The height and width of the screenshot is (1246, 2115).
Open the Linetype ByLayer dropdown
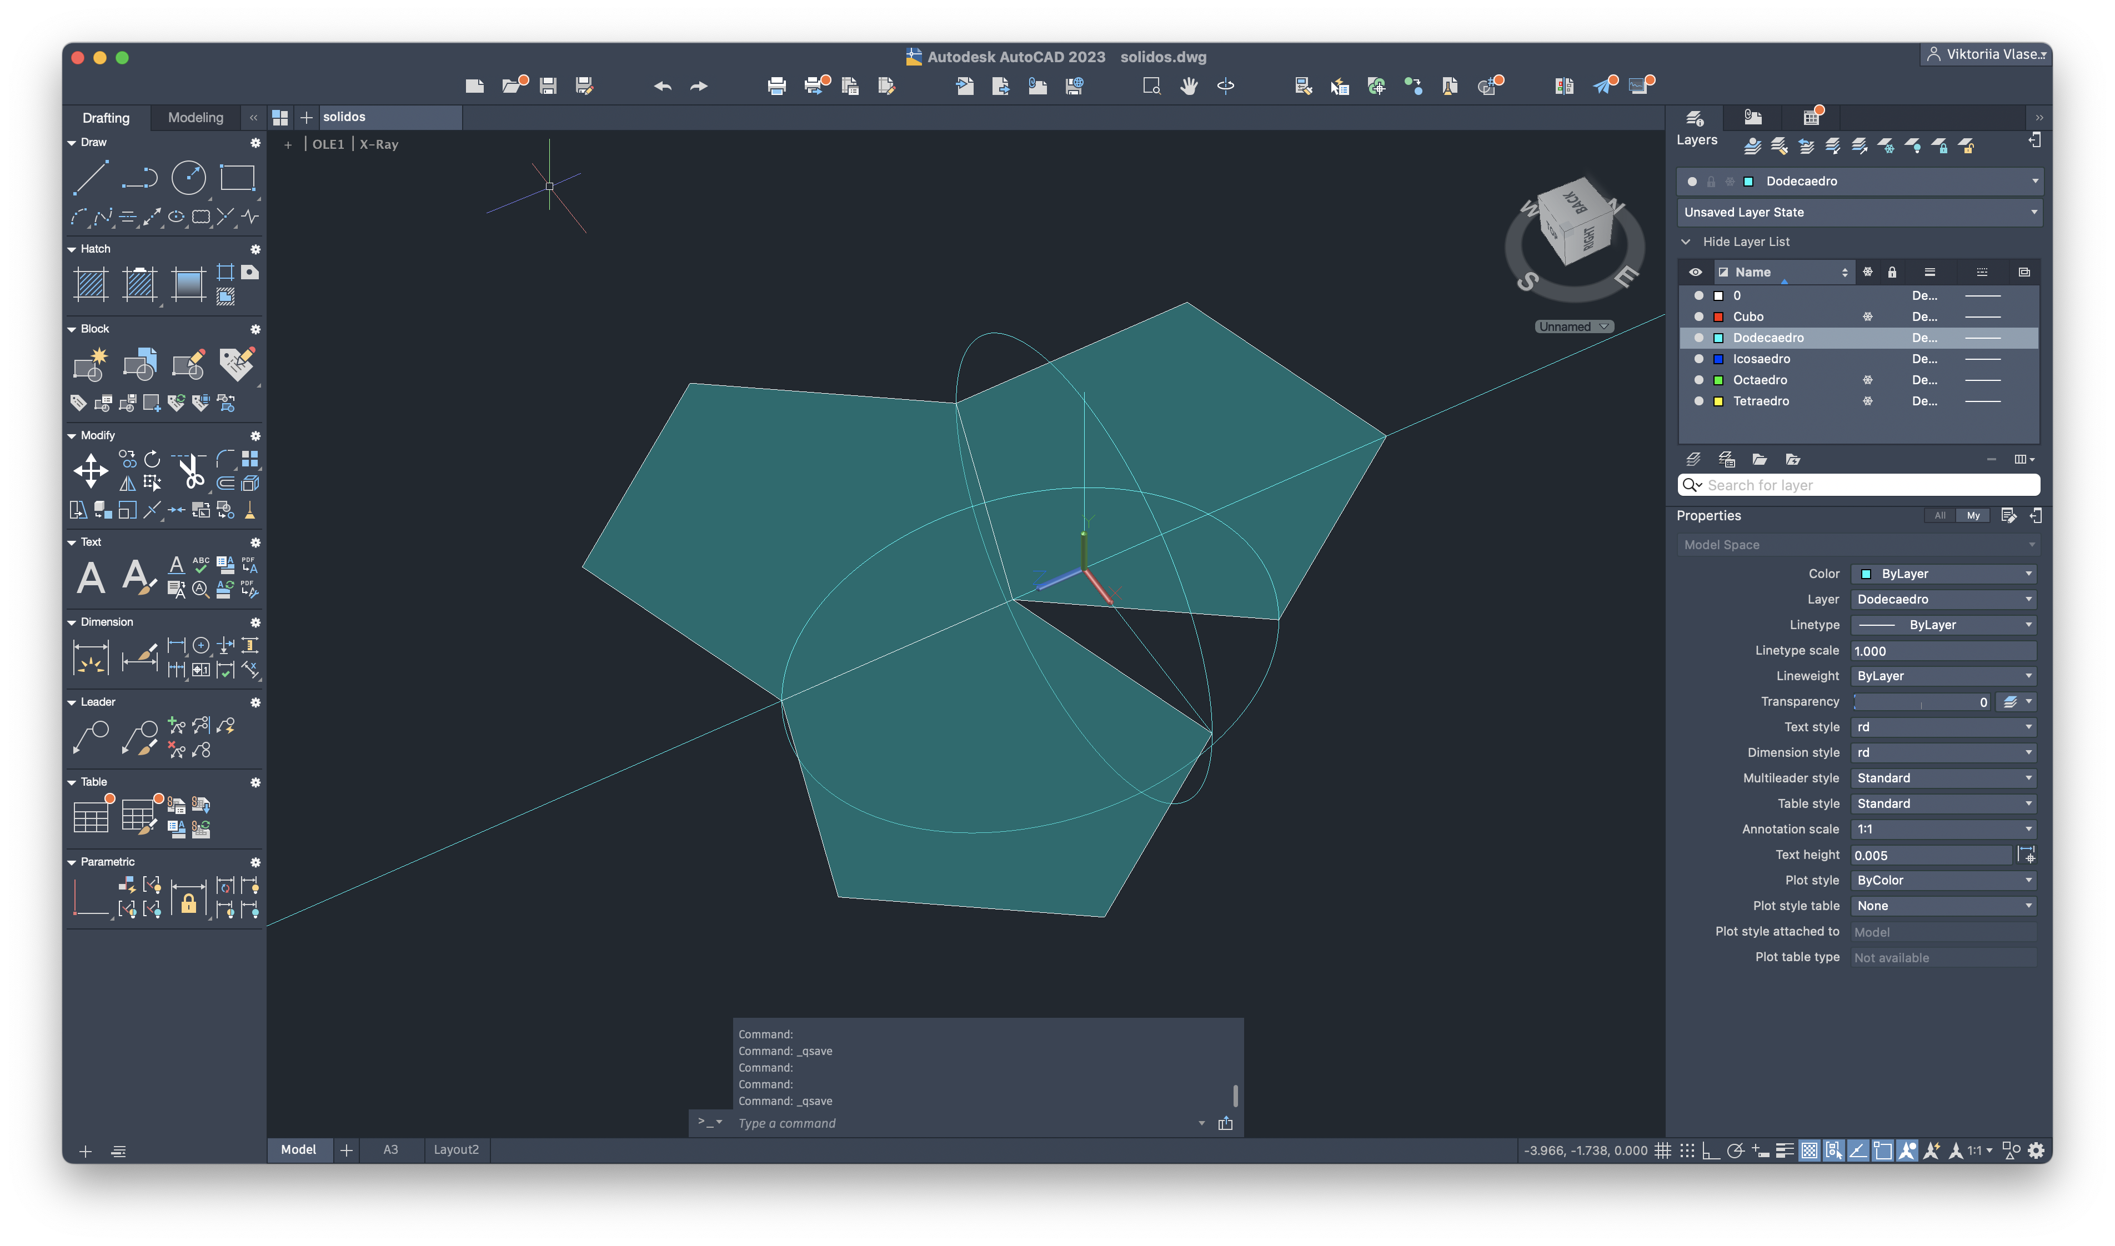tap(1943, 625)
